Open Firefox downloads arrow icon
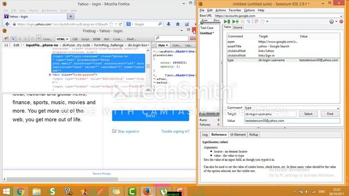Viewport: 349px width, 196px height. [169, 24]
